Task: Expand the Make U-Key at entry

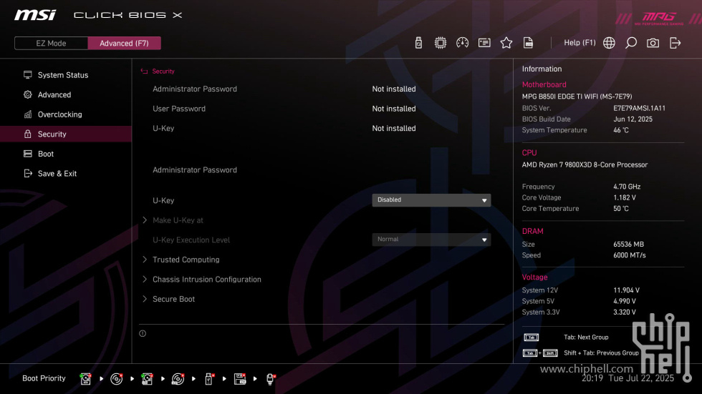Action: pos(178,220)
